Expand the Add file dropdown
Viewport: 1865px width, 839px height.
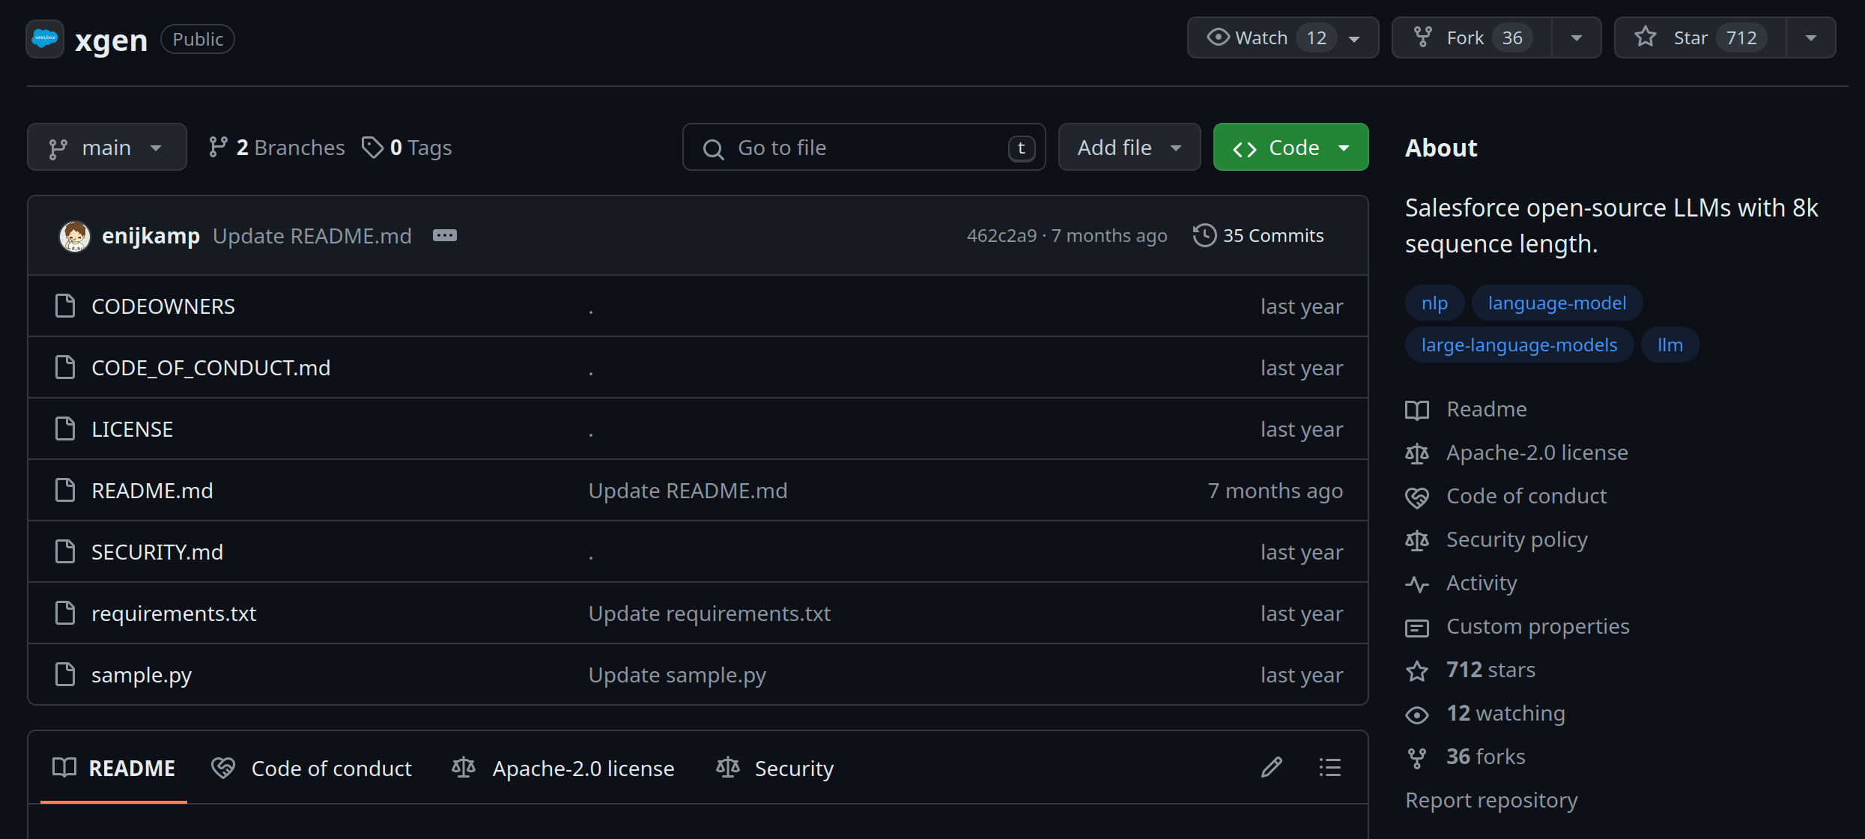pyautogui.click(x=1129, y=148)
